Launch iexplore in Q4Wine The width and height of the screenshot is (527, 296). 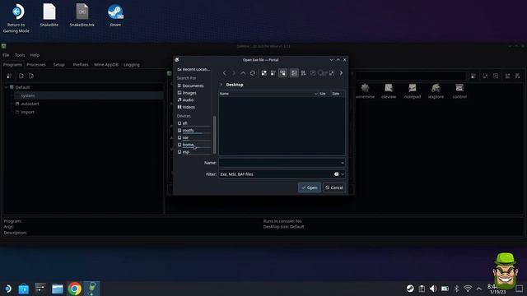click(x=436, y=91)
